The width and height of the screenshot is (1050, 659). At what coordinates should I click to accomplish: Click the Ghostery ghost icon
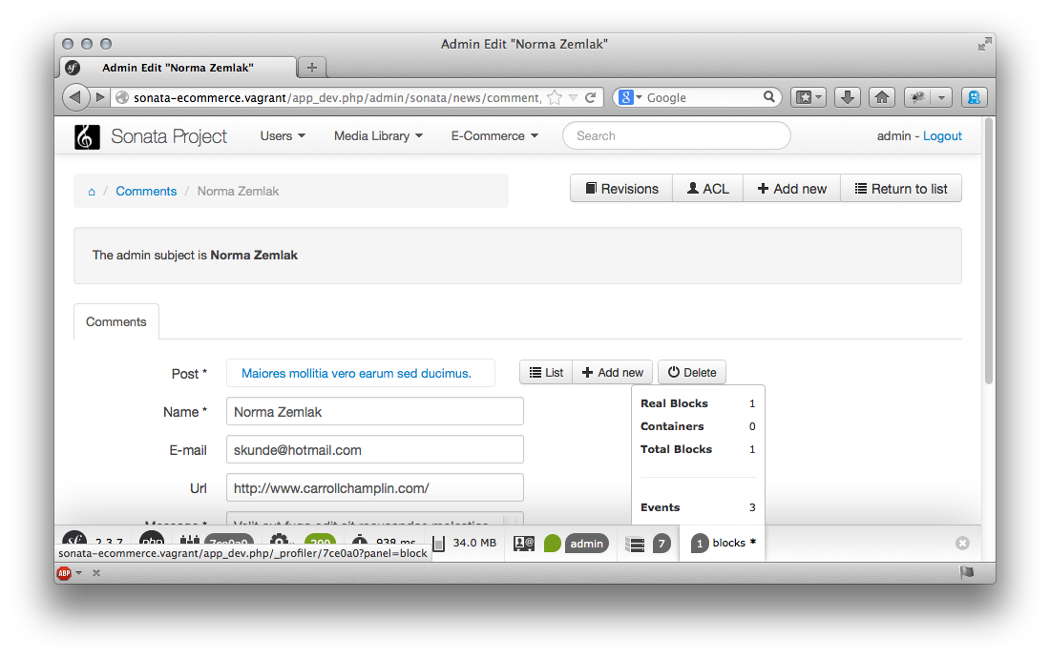point(974,97)
